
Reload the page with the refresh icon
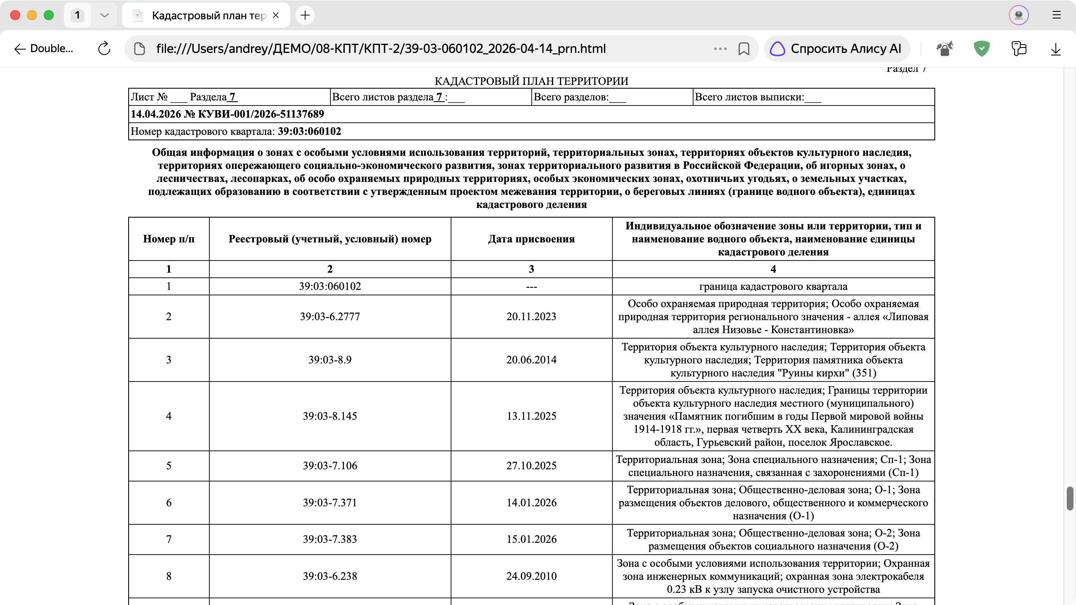click(104, 49)
